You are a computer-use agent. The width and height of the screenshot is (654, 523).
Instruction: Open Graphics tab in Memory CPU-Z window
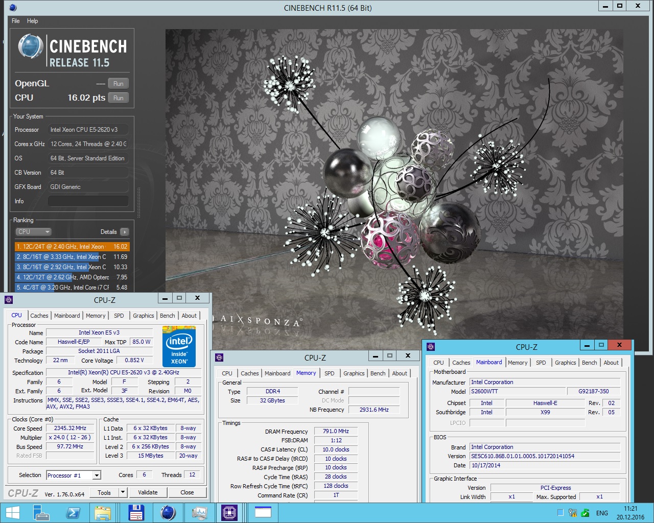click(354, 373)
